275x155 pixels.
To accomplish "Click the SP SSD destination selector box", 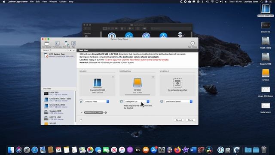I will coord(137,85).
